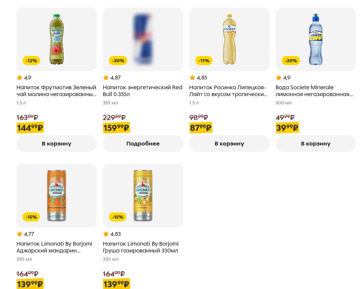363x289 pixels.
Task: Click the -20% discount badge
Action: (291, 61)
